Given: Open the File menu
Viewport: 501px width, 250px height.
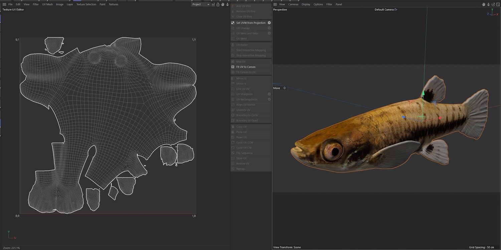Looking at the screenshot, I should (10, 4).
